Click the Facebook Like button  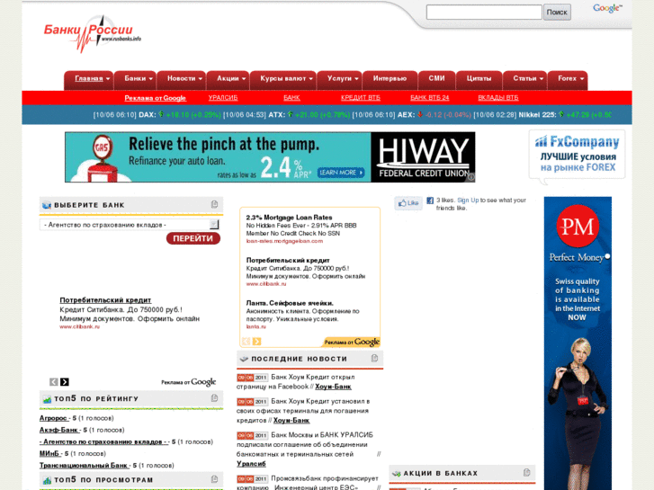pyautogui.click(x=408, y=203)
